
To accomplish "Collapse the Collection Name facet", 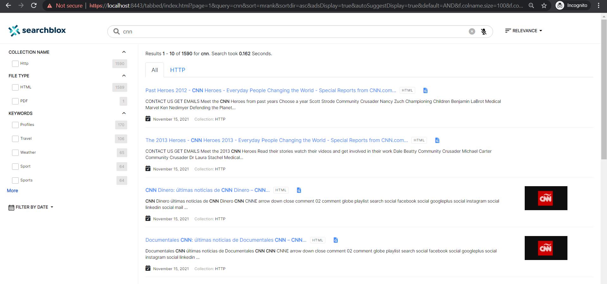I will coord(124,52).
